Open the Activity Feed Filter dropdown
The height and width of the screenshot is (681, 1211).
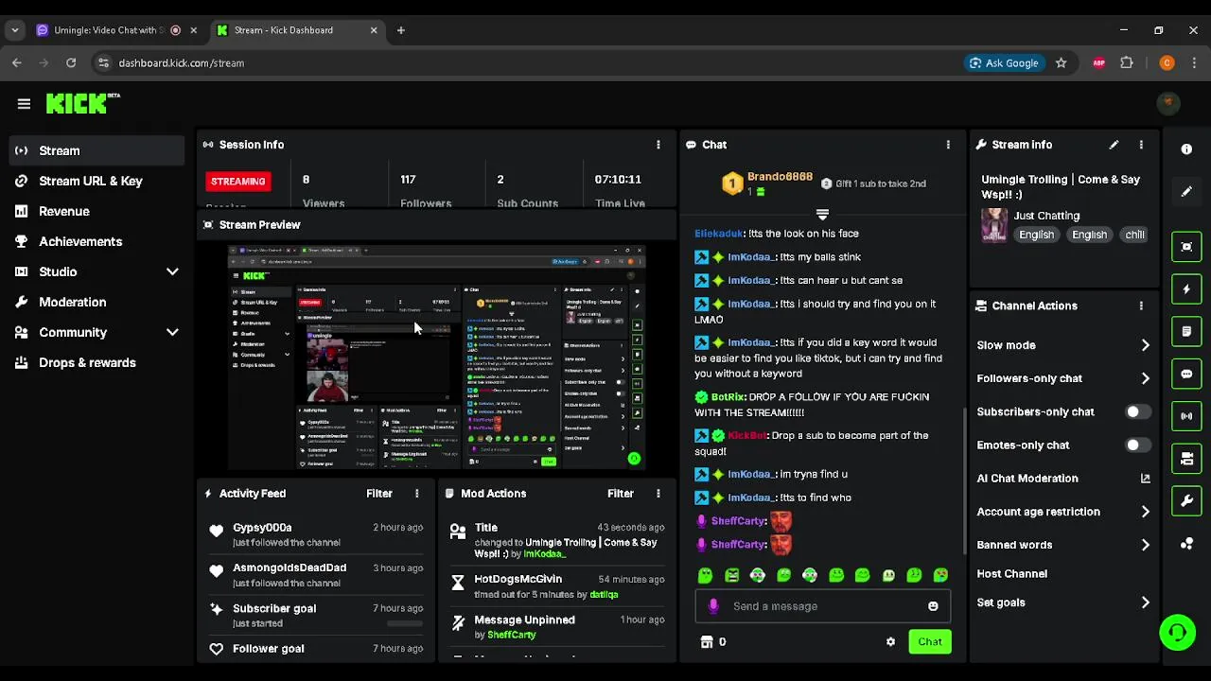[379, 494]
